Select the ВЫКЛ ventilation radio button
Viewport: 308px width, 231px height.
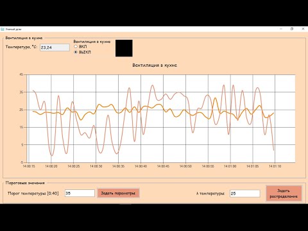(76, 52)
